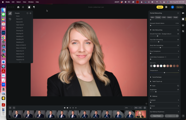Image resolution: width=186 pixels, height=120 pixels.
Task: Open the 36% zoom level dropdown
Action: pyautogui.click(x=128, y=108)
